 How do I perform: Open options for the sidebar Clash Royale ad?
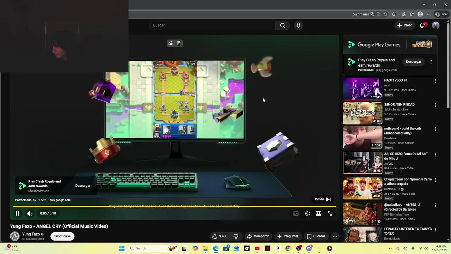click(431, 62)
